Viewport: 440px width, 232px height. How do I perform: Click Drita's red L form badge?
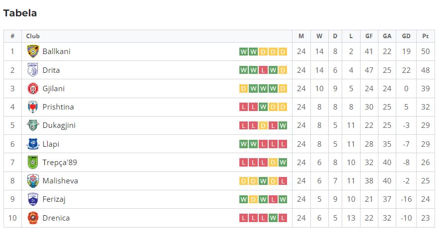tap(263, 70)
